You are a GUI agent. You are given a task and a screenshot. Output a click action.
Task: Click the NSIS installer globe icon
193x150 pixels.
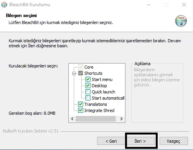click(x=181, y=21)
